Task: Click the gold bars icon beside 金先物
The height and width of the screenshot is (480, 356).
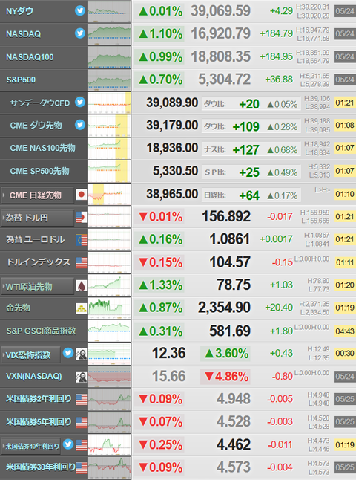Action: click(82, 308)
